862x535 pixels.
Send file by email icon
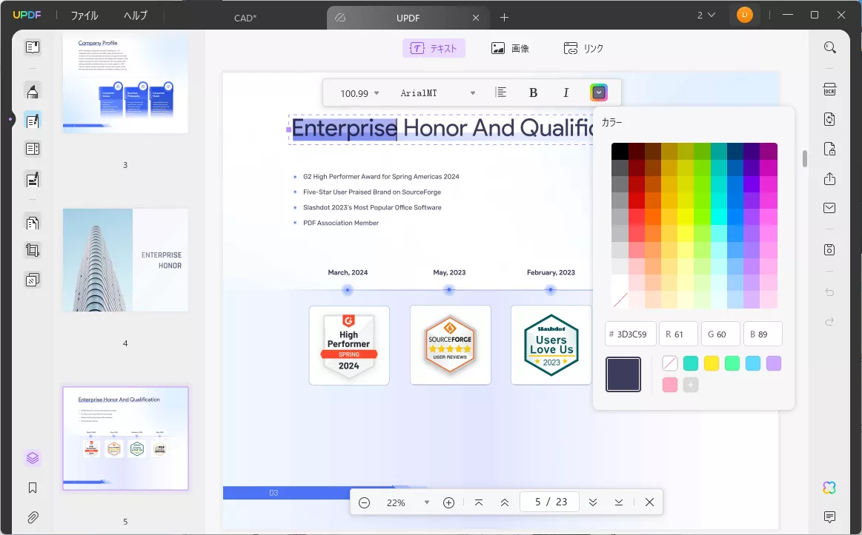(x=829, y=208)
